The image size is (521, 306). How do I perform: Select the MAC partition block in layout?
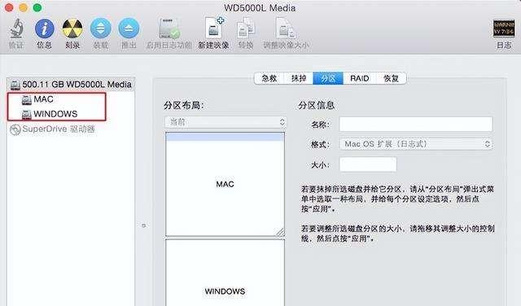[x=225, y=184]
